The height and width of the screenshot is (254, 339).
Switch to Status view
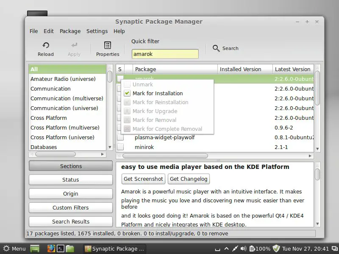[x=71, y=179]
